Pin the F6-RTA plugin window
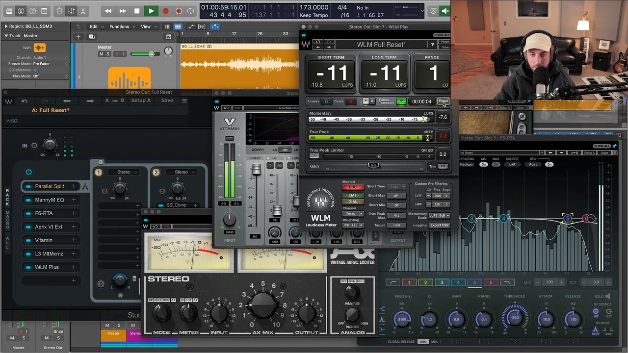This screenshot has height=353, width=628. (614, 146)
